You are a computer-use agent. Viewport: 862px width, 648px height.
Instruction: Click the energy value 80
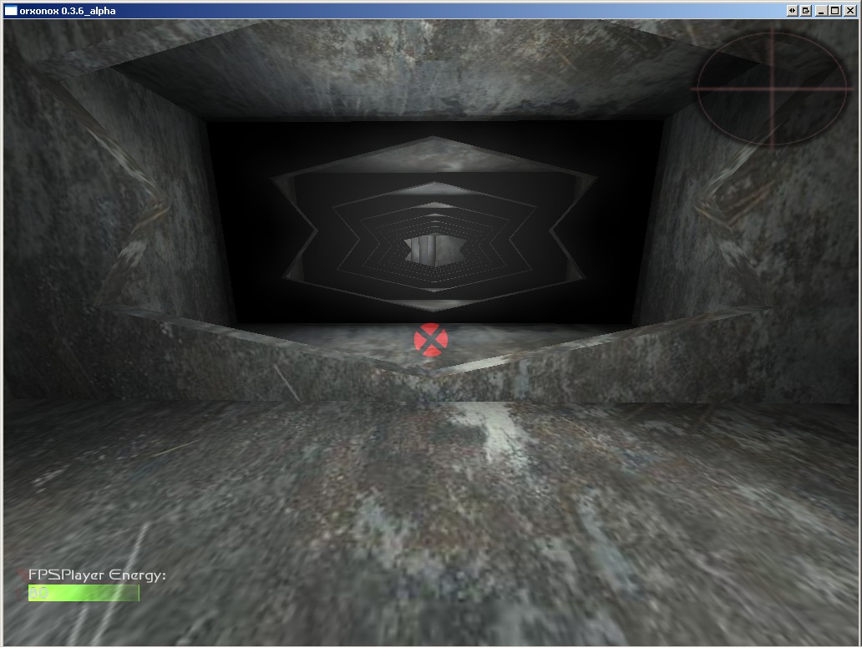pyautogui.click(x=38, y=593)
